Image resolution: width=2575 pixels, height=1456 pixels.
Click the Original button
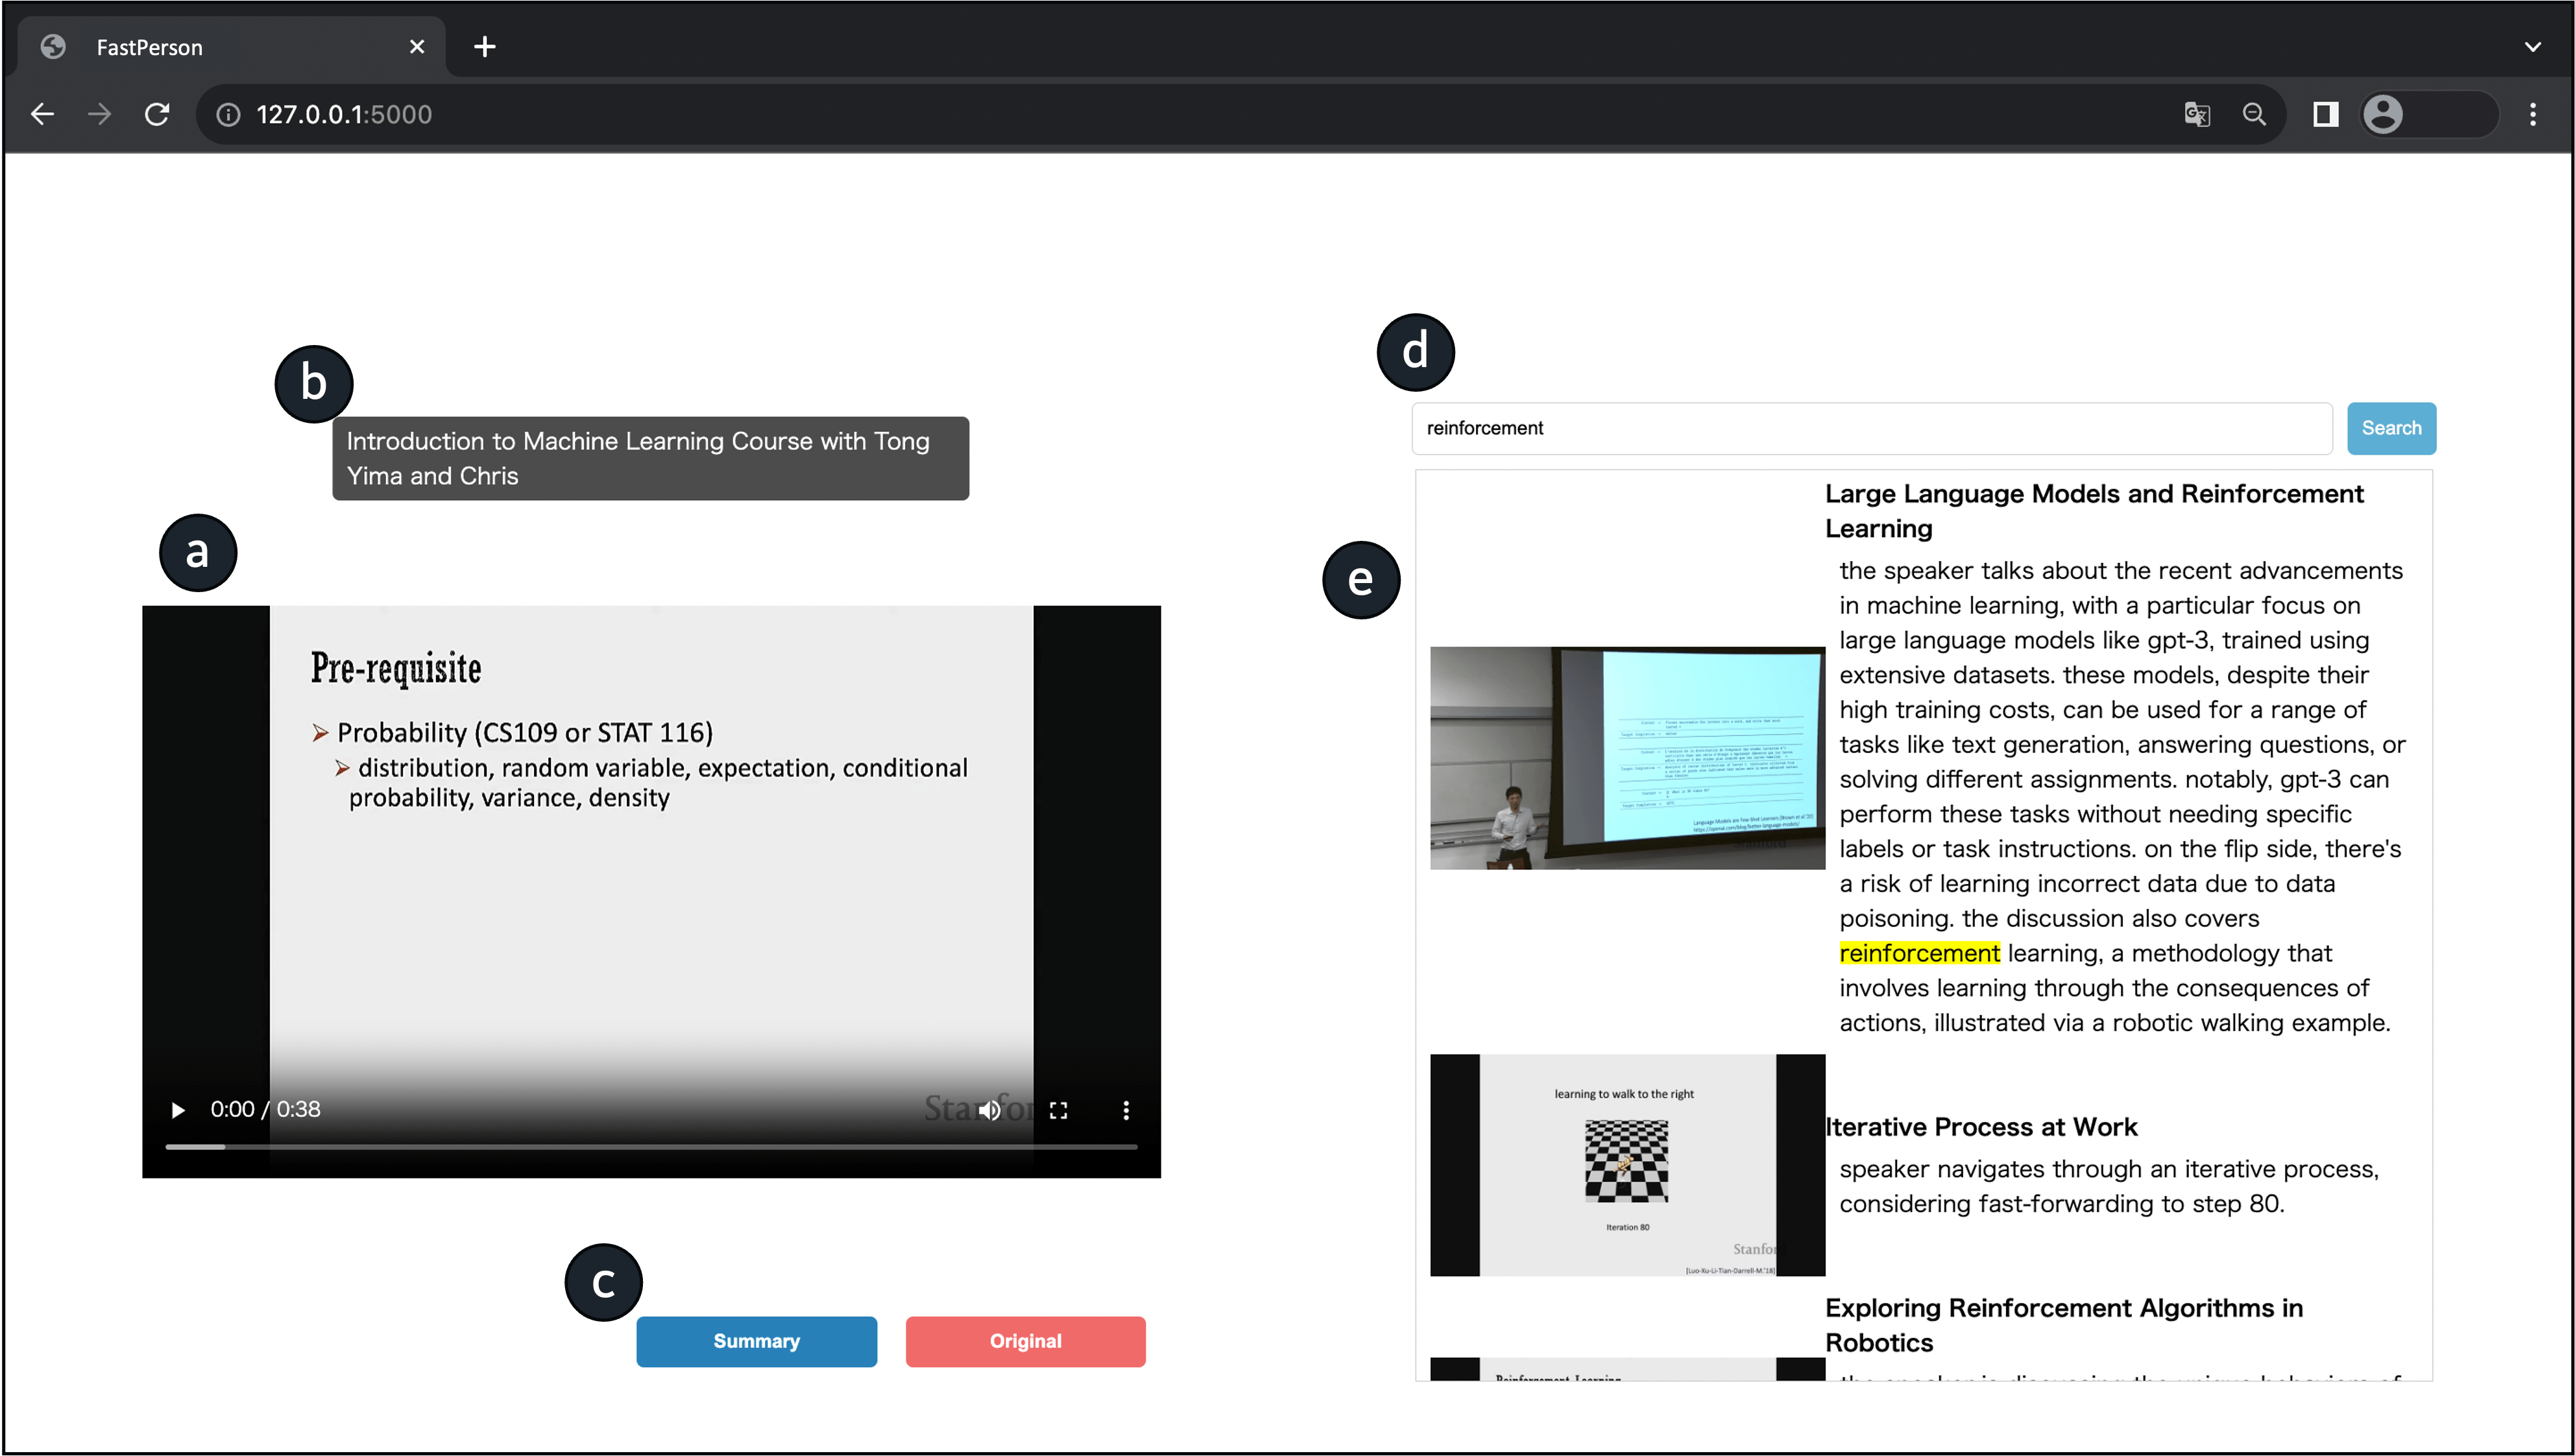click(1026, 1341)
